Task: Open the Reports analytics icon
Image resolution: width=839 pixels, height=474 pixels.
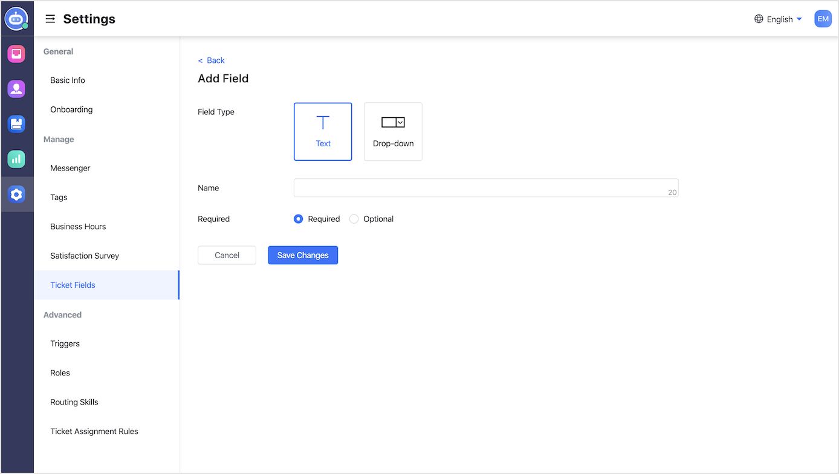Action: [17, 159]
